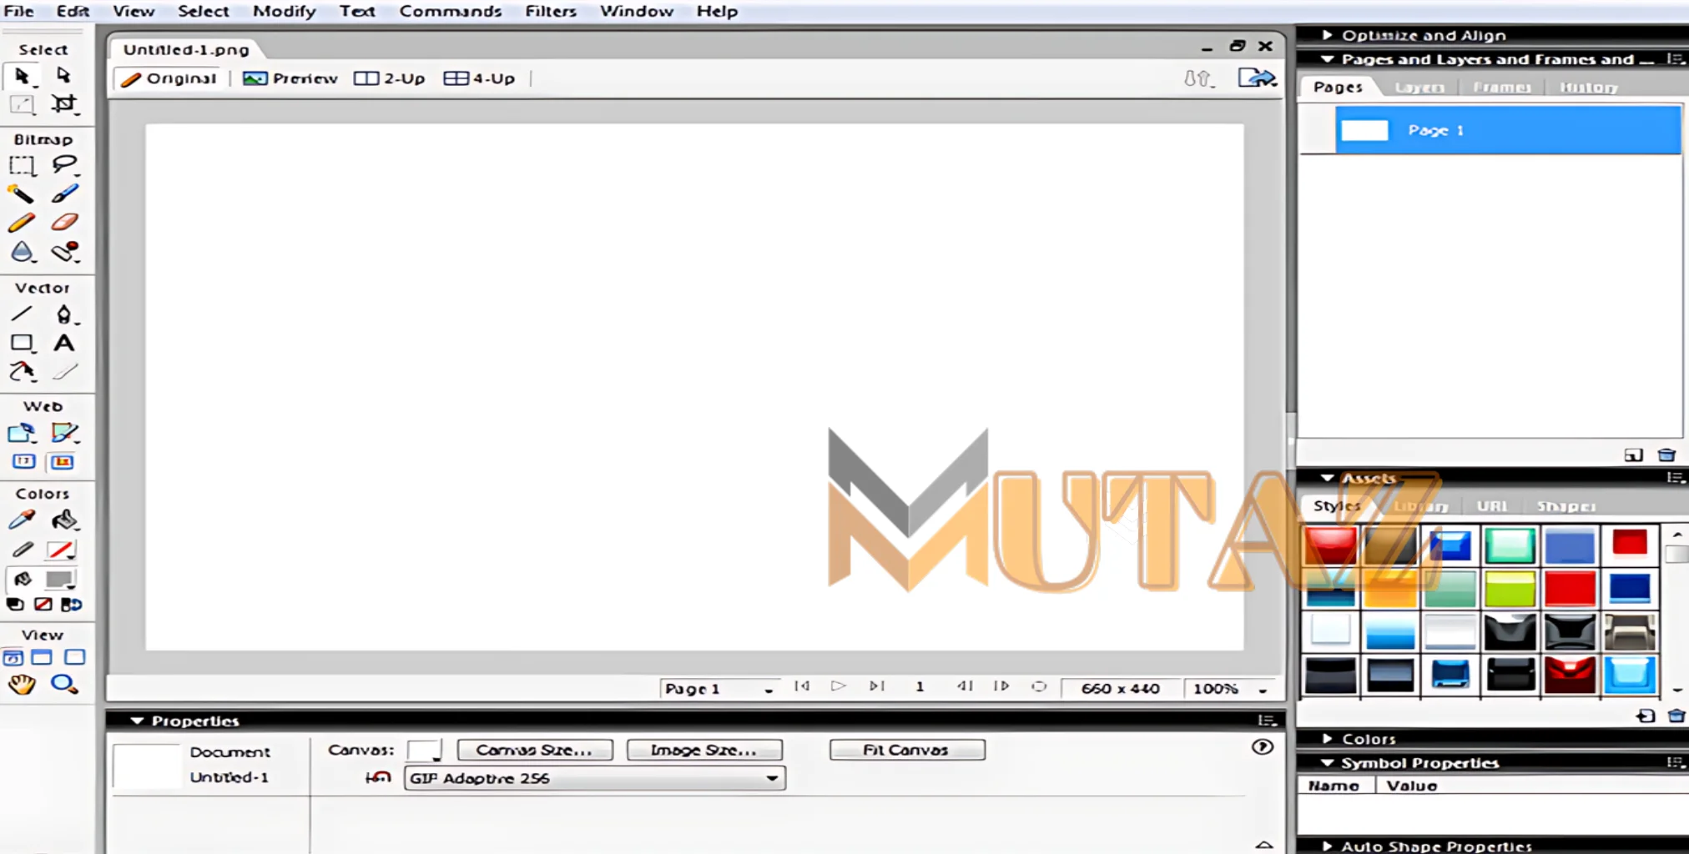Open the stroke color box
The width and height of the screenshot is (1689, 854).
coord(60,550)
